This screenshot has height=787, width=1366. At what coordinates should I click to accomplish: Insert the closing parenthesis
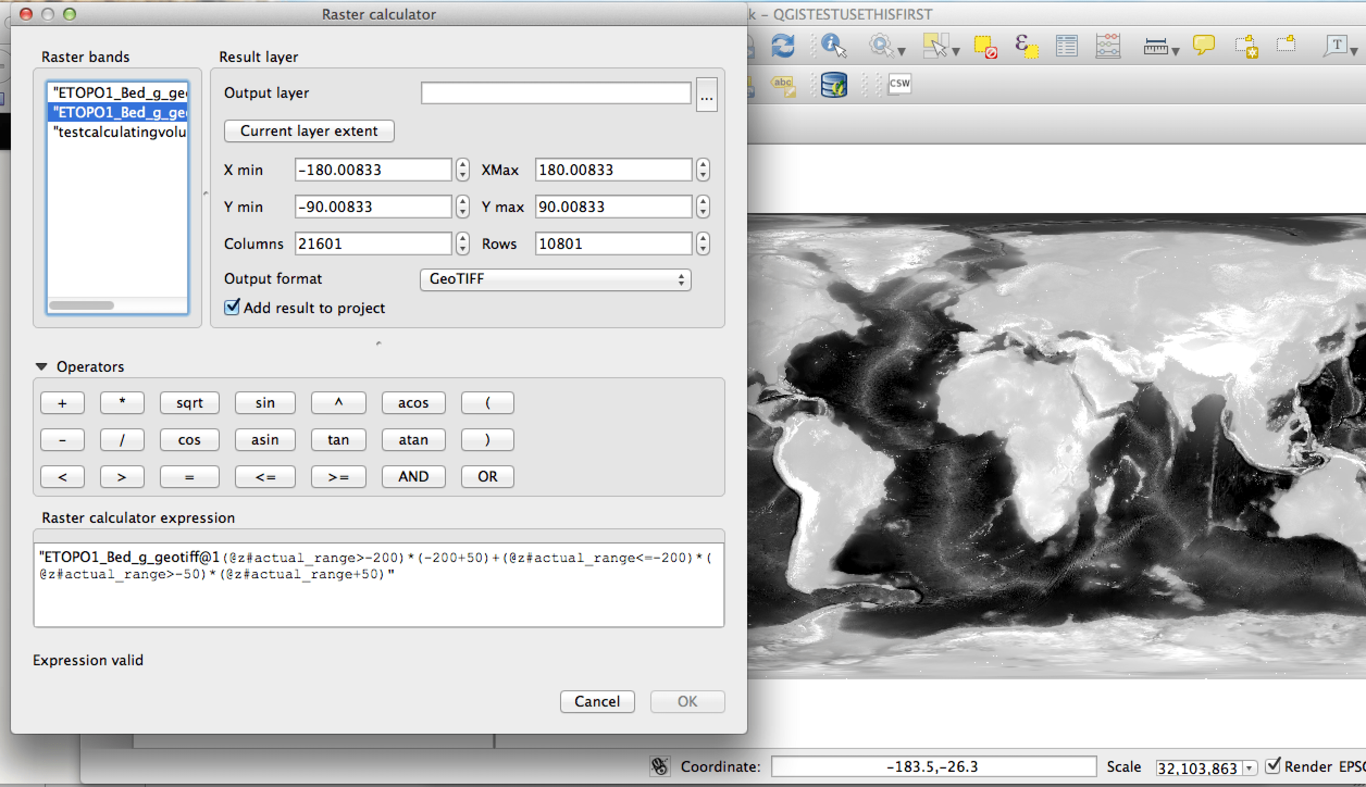click(x=487, y=440)
